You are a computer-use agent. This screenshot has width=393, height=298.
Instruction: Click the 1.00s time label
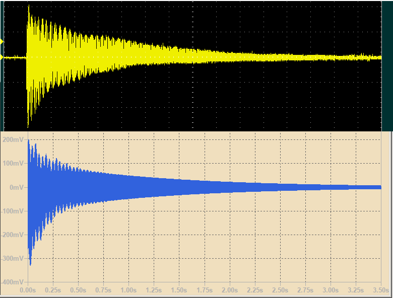click(128, 290)
